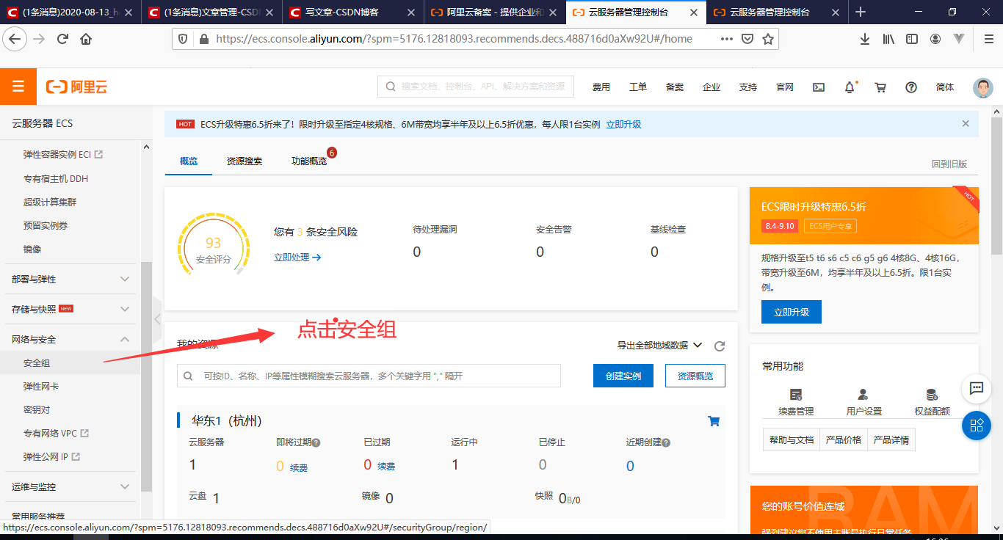Open the notification bell

pos(850,87)
